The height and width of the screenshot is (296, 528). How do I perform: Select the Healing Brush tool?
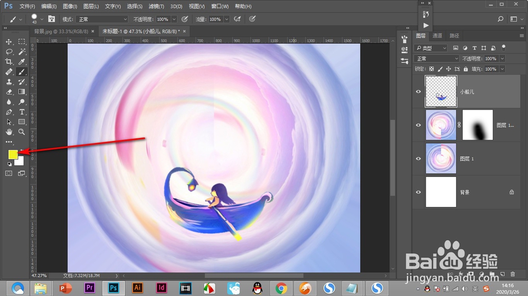(9, 72)
